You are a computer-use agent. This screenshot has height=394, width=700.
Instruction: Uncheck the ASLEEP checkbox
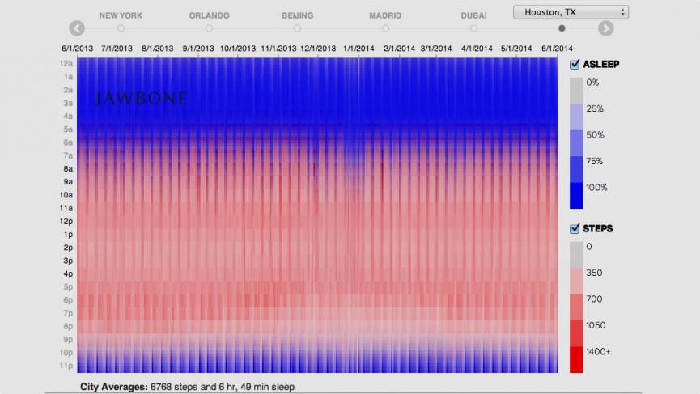pos(575,65)
